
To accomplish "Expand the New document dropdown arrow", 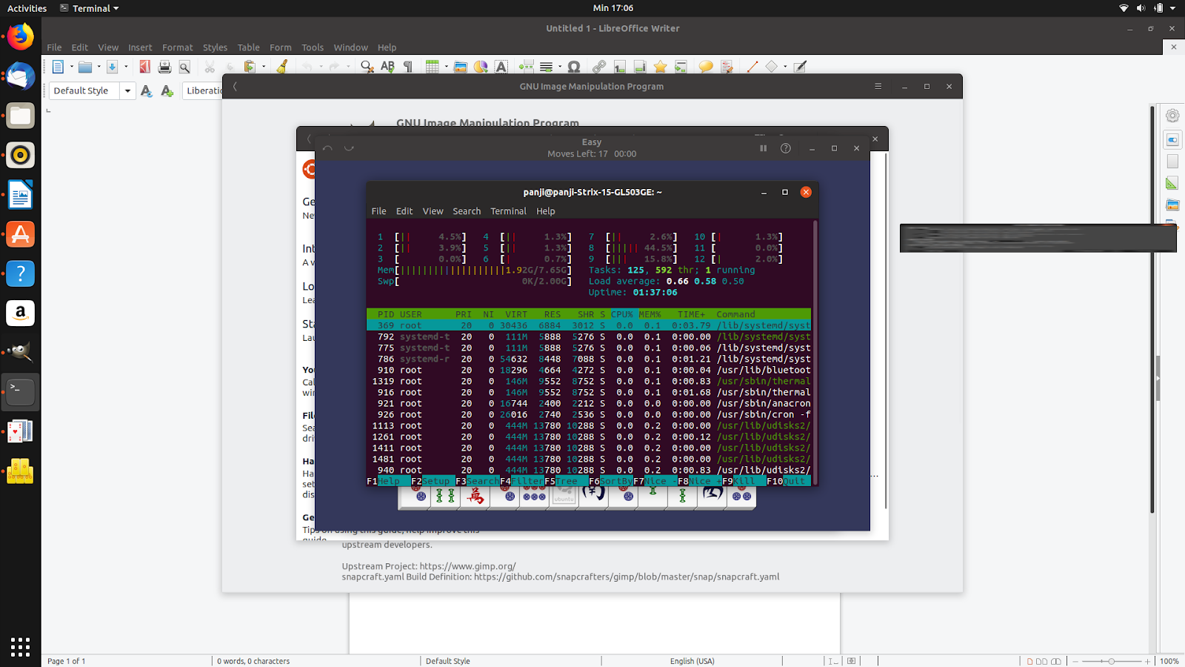I will (72, 67).
